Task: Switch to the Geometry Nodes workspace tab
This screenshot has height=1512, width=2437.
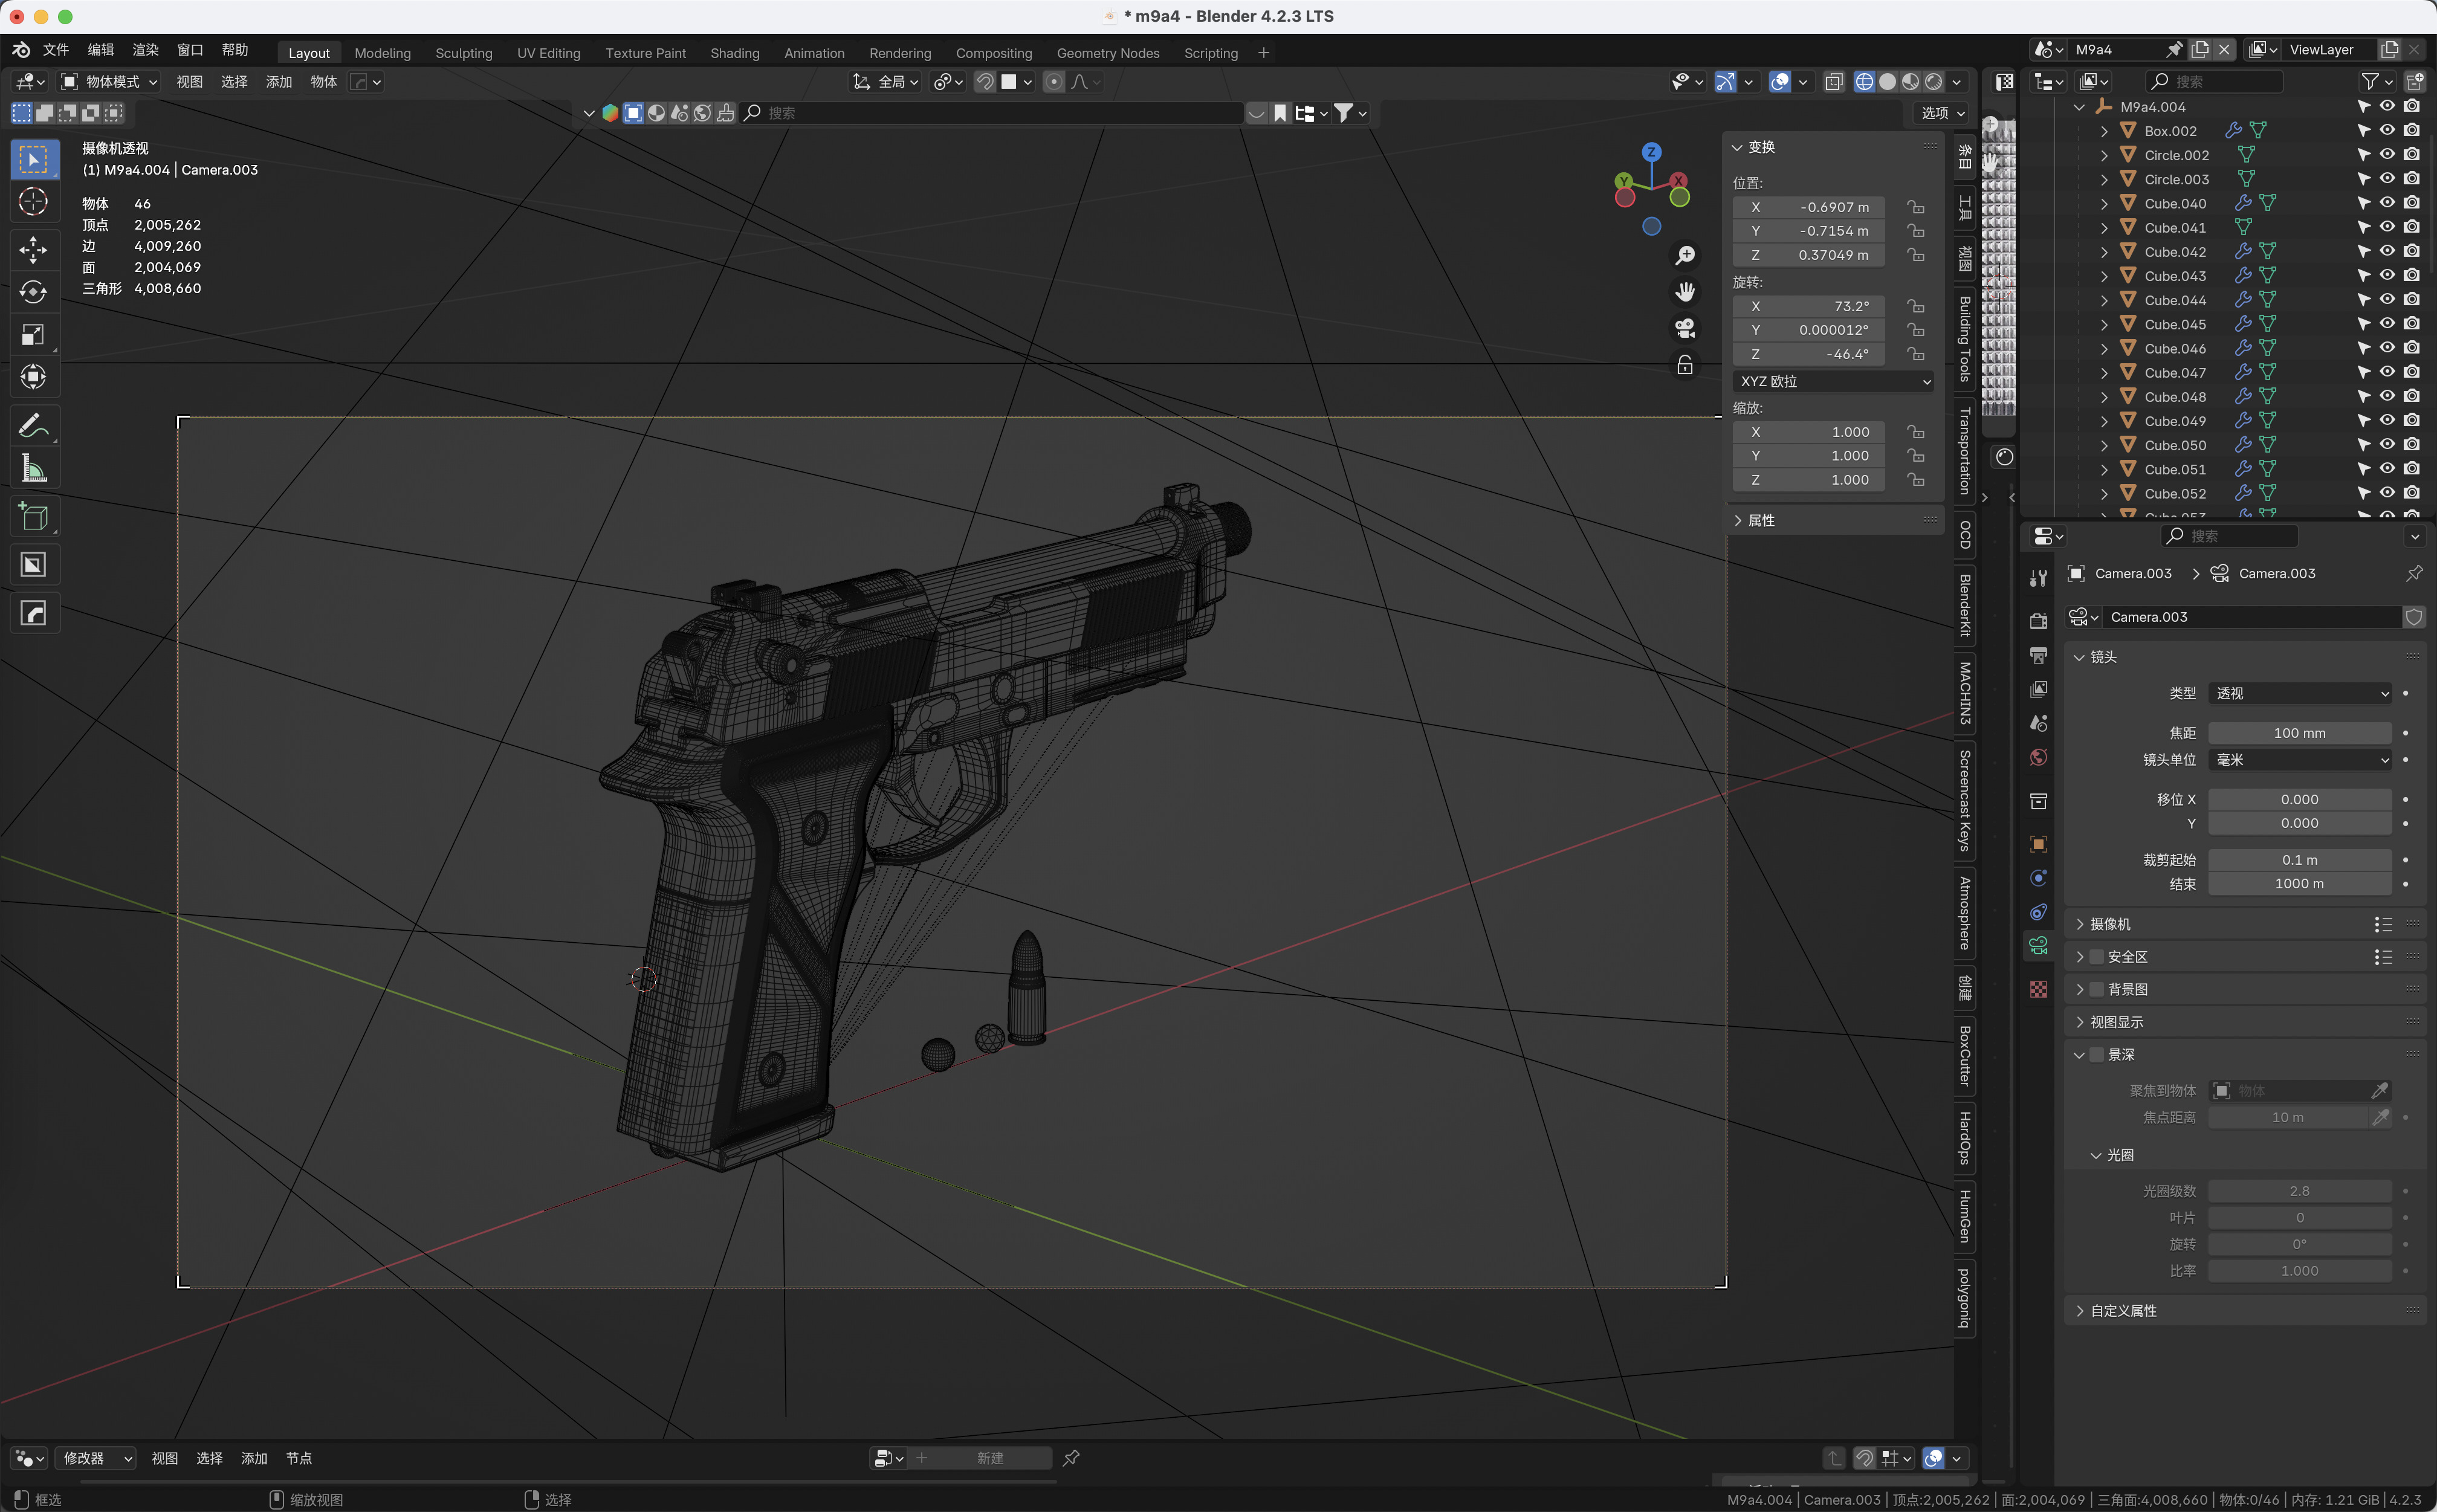Action: pos(1108,53)
